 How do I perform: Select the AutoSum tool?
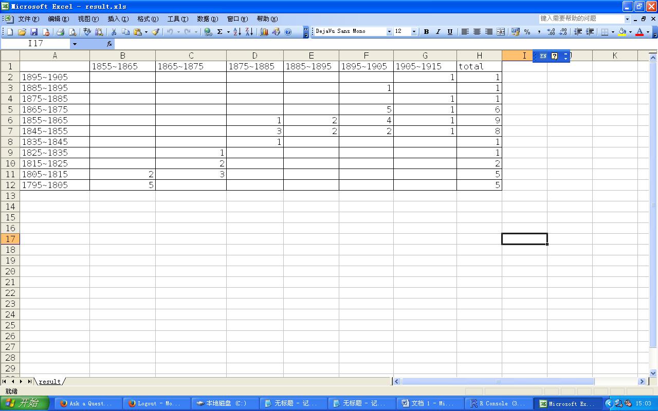pyautogui.click(x=220, y=31)
